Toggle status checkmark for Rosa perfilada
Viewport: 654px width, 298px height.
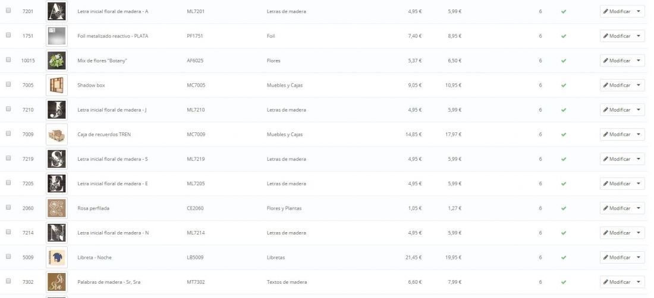tap(564, 208)
